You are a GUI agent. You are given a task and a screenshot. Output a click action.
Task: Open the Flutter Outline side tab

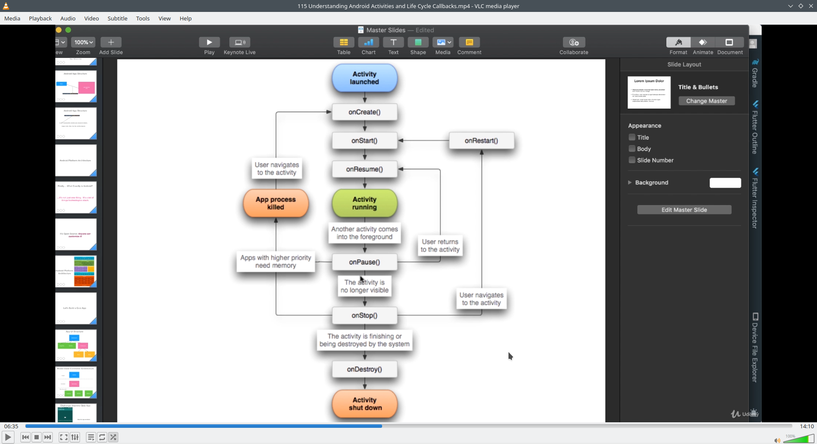755,127
